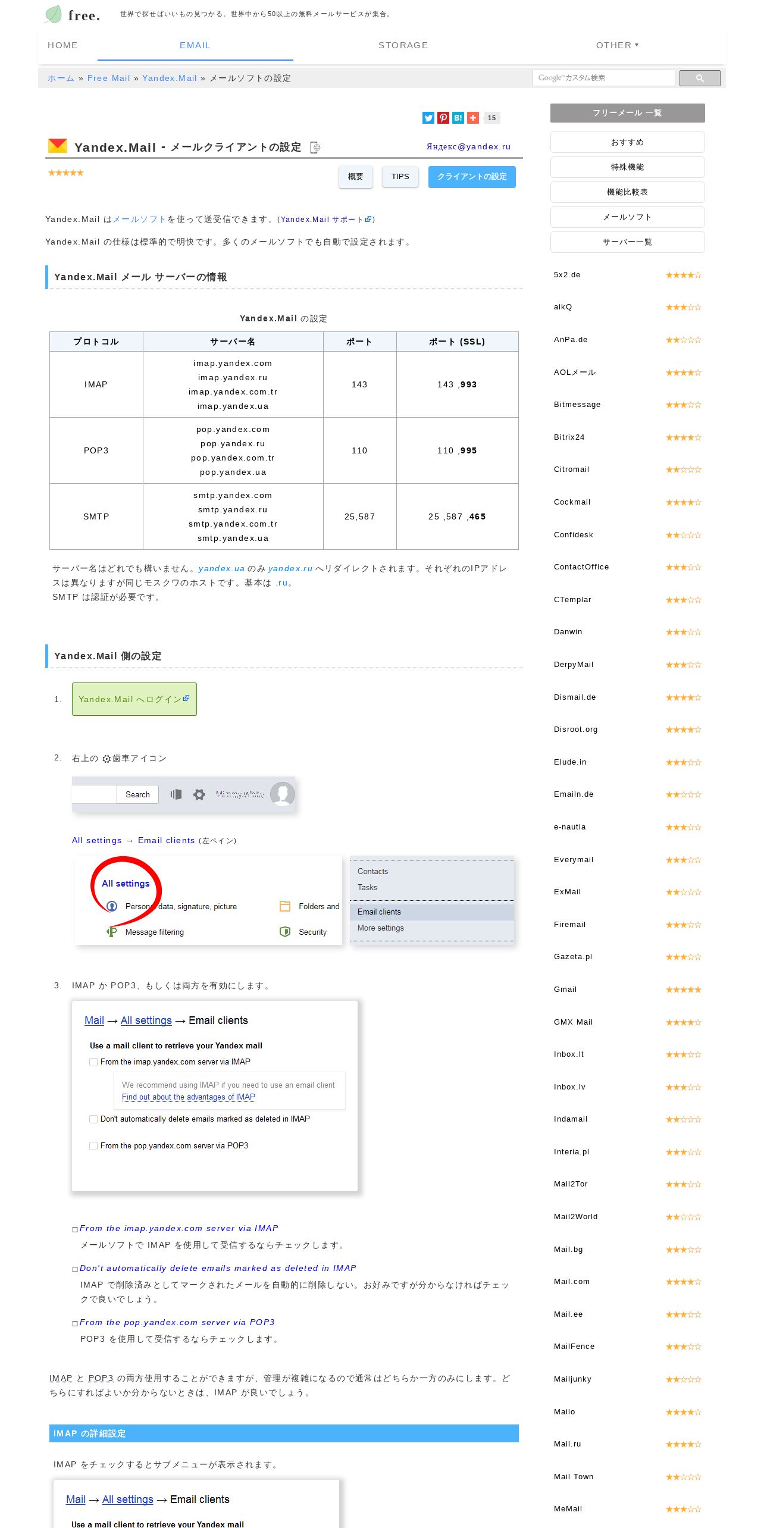Click the All settings screenshot image

click(x=208, y=900)
